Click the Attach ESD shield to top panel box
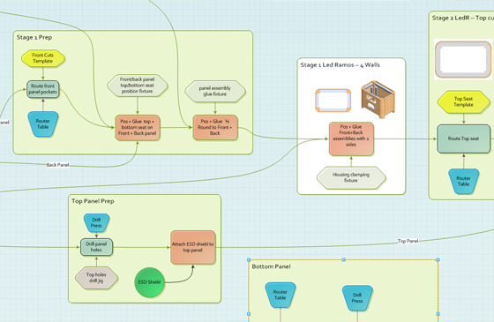 tap(193, 247)
